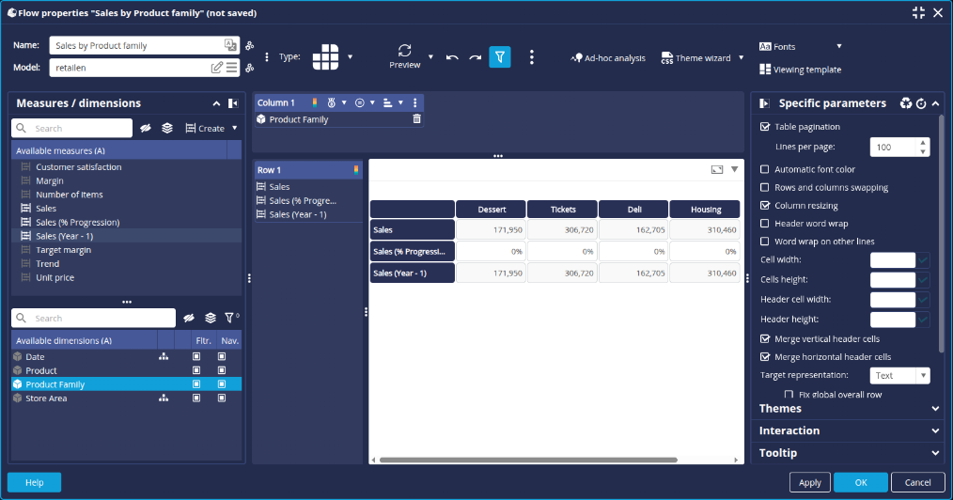Delete Product Family using trash icon

point(417,119)
